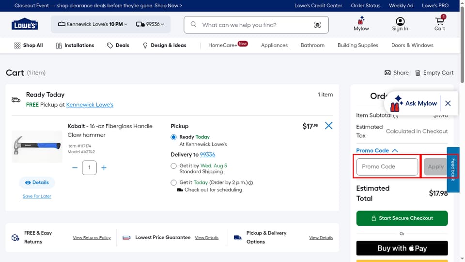This screenshot has width=465, height=262.
Task: Go to Building Supplies category
Action: click(x=357, y=46)
